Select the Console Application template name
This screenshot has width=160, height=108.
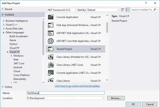click(68, 17)
